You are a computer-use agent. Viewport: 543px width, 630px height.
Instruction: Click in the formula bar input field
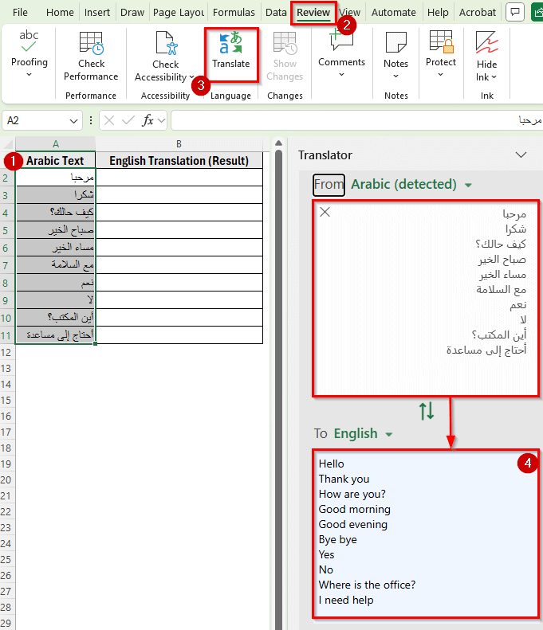[x=356, y=120]
